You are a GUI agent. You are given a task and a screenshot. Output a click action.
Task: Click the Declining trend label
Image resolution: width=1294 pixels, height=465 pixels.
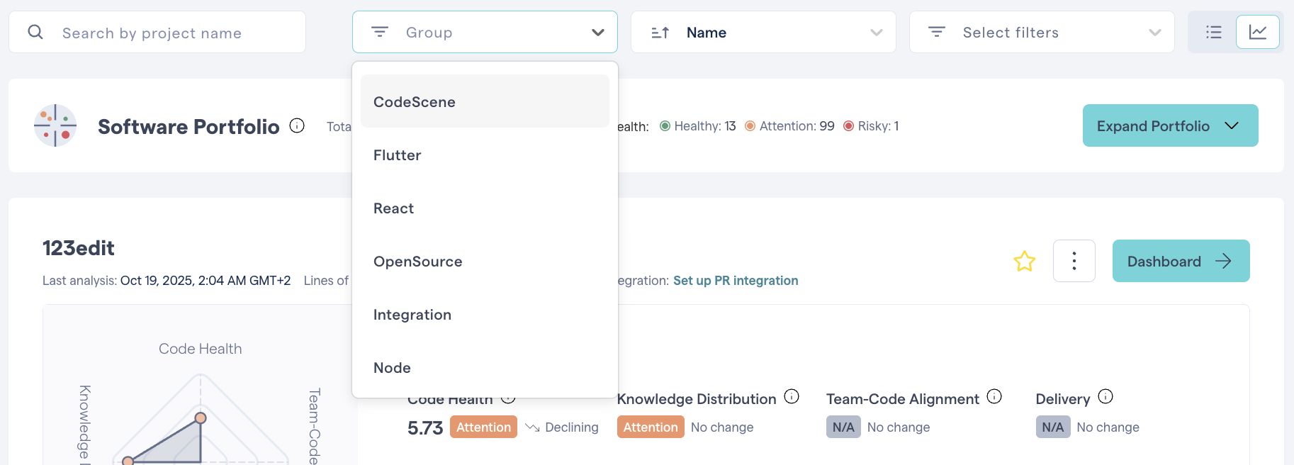pos(571,427)
